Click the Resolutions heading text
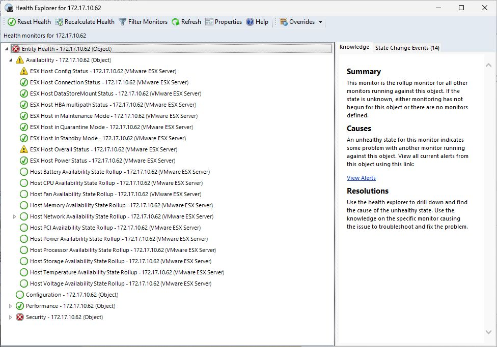 367,191
